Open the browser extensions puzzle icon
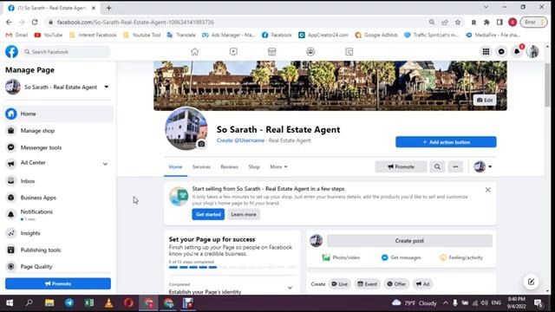 486,22
